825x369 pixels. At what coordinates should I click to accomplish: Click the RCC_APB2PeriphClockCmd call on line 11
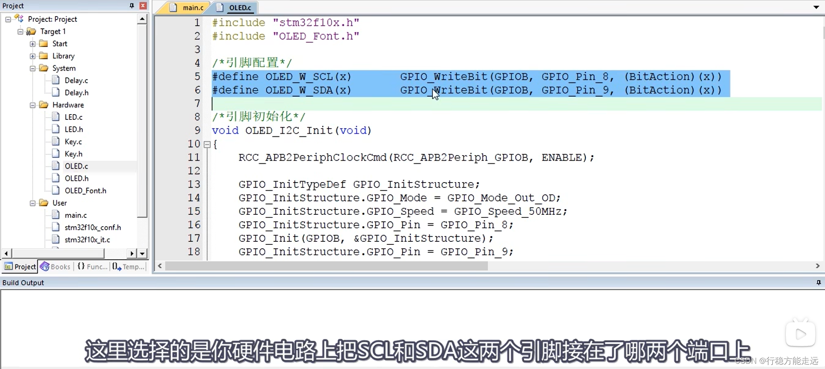[416, 157]
